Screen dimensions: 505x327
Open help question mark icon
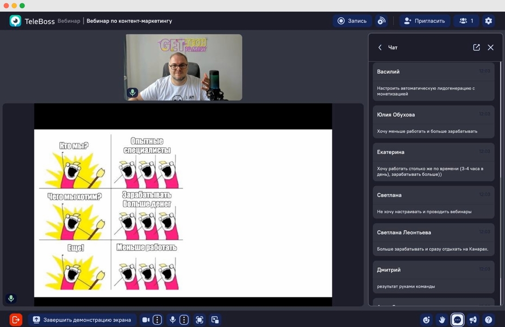tap(488, 320)
